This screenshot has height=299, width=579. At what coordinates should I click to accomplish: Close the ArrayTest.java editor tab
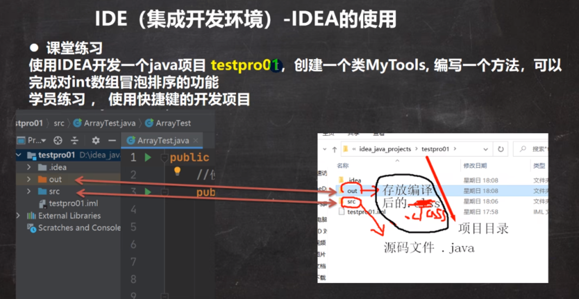[x=196, y=140]
